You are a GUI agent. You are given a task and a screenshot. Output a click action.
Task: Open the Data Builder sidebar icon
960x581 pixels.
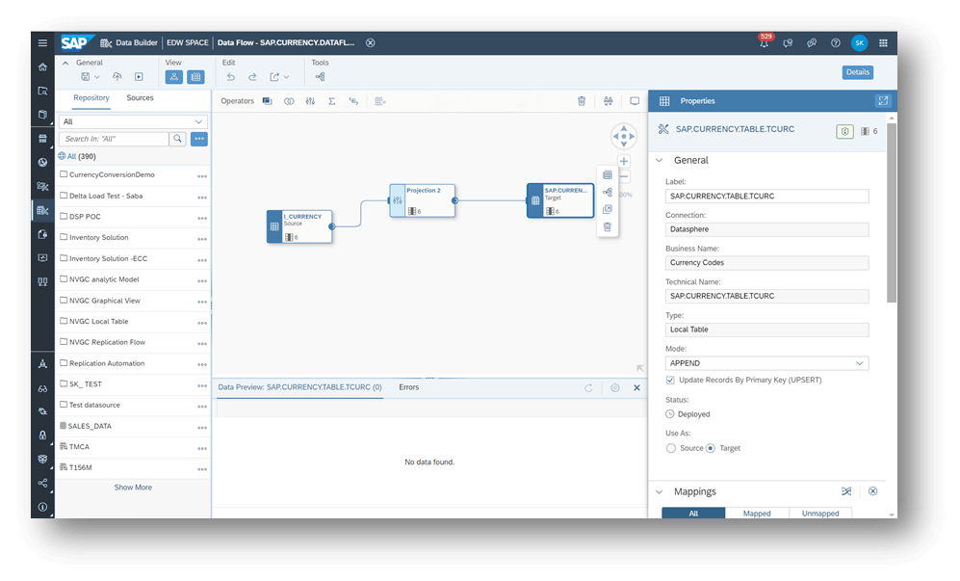click(x=42, y=210)
